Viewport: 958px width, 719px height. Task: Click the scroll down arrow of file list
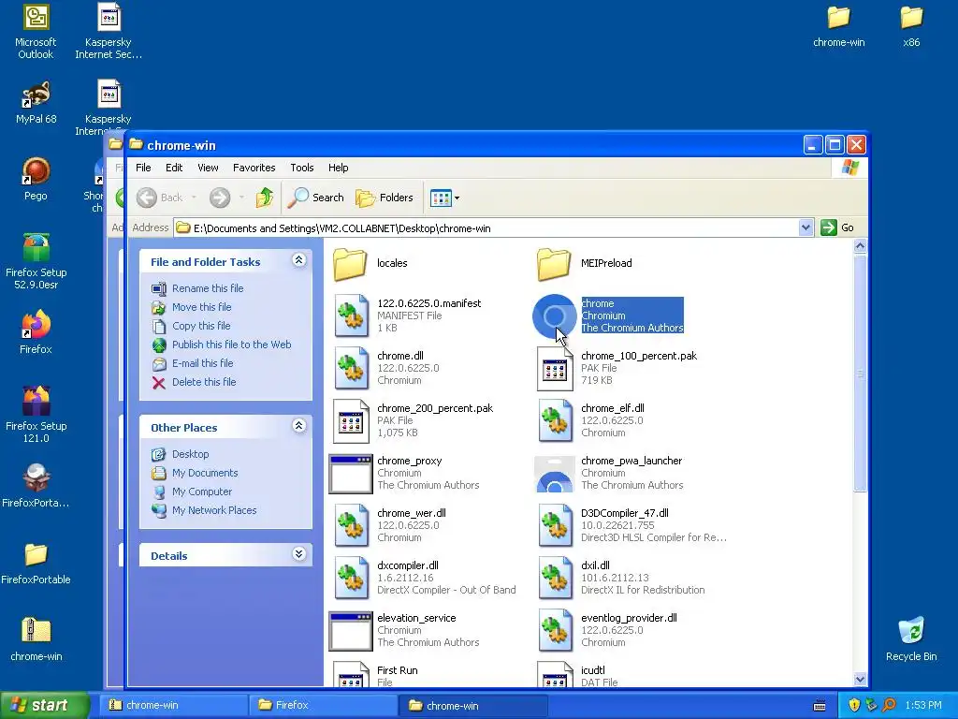pyautogui.click(x=860, y=680)
